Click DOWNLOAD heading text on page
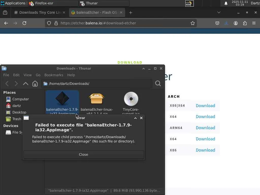Screen dimensions: 260x195 click(130, 62)
